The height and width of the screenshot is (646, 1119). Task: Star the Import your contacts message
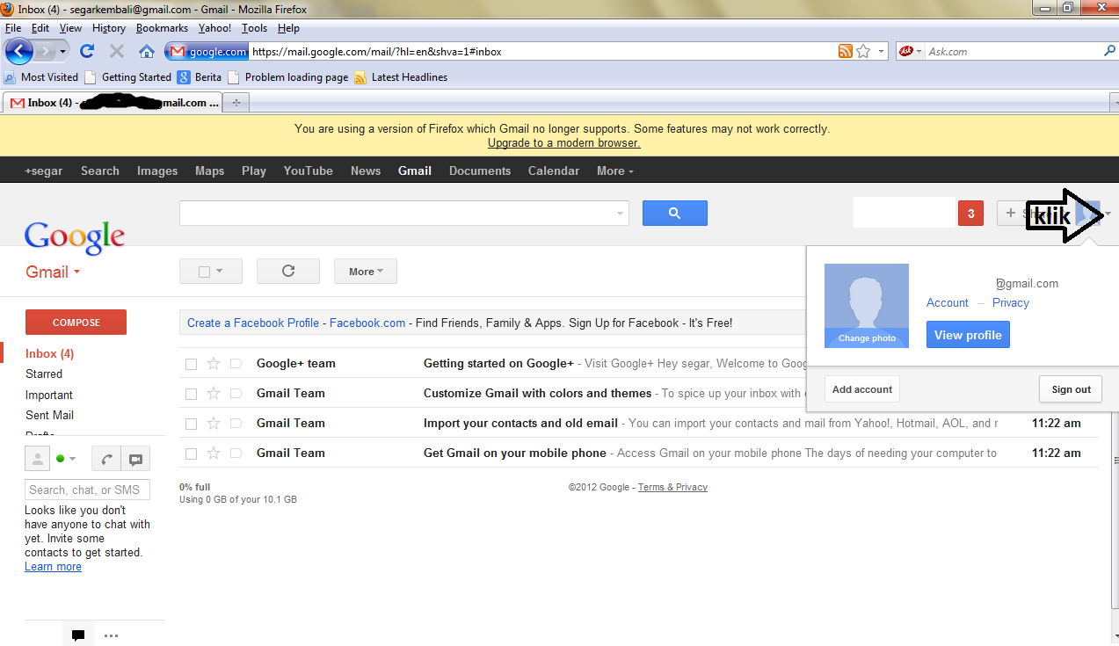point(214,424)
